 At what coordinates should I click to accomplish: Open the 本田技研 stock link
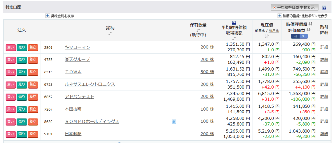[x=73, y=109]
